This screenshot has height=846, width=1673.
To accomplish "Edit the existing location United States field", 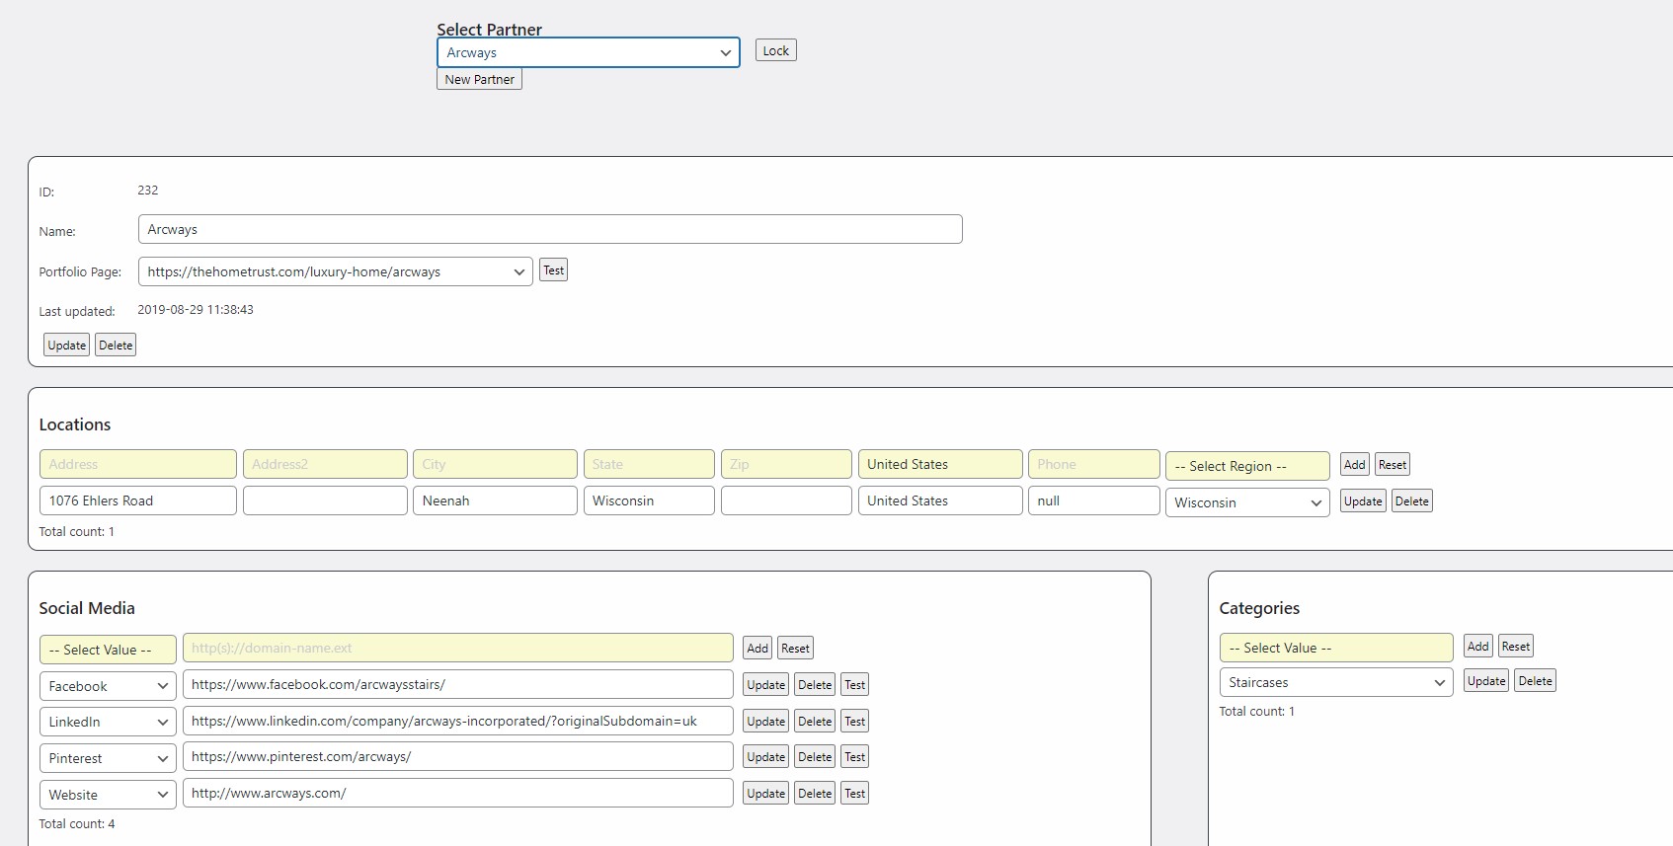I will coord(939,500).
